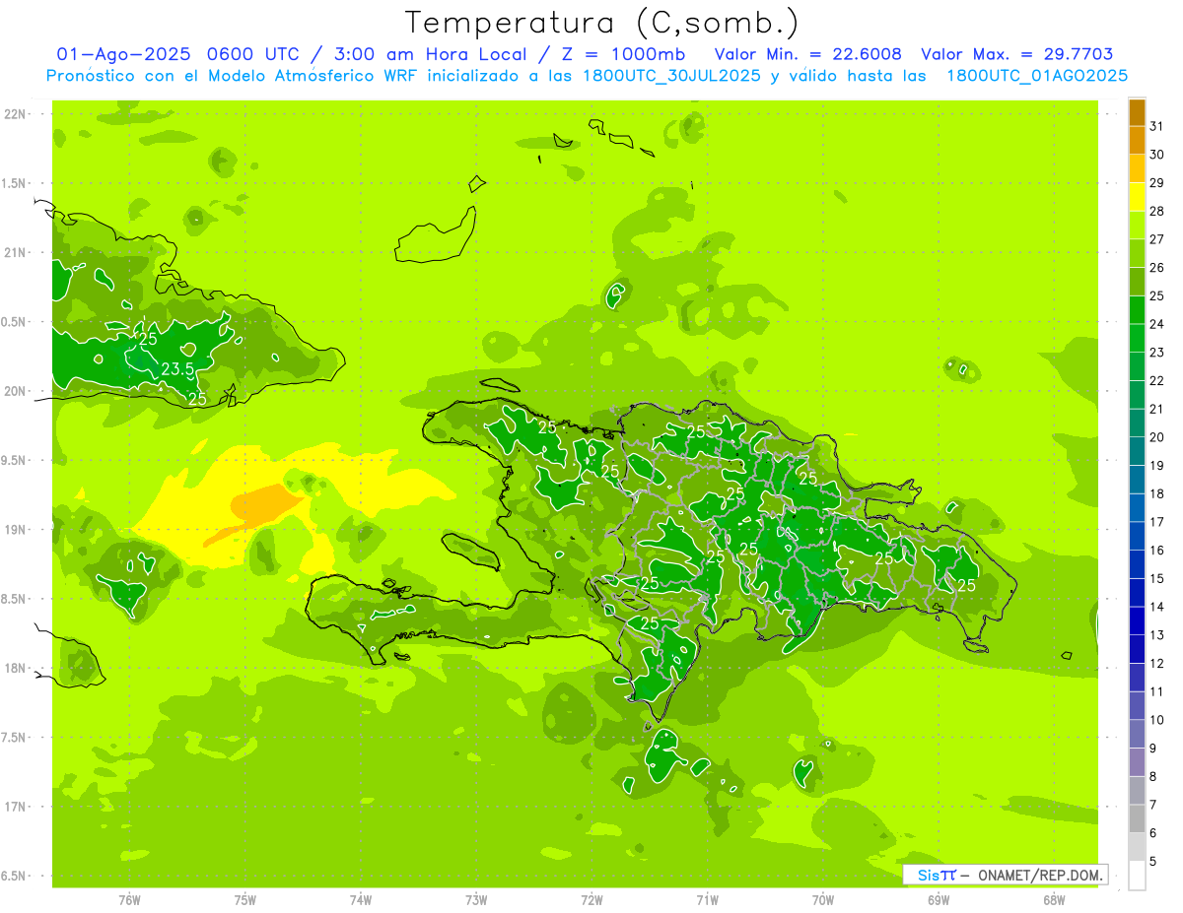Click legend value '12' on color bar

click(1157, 664)
